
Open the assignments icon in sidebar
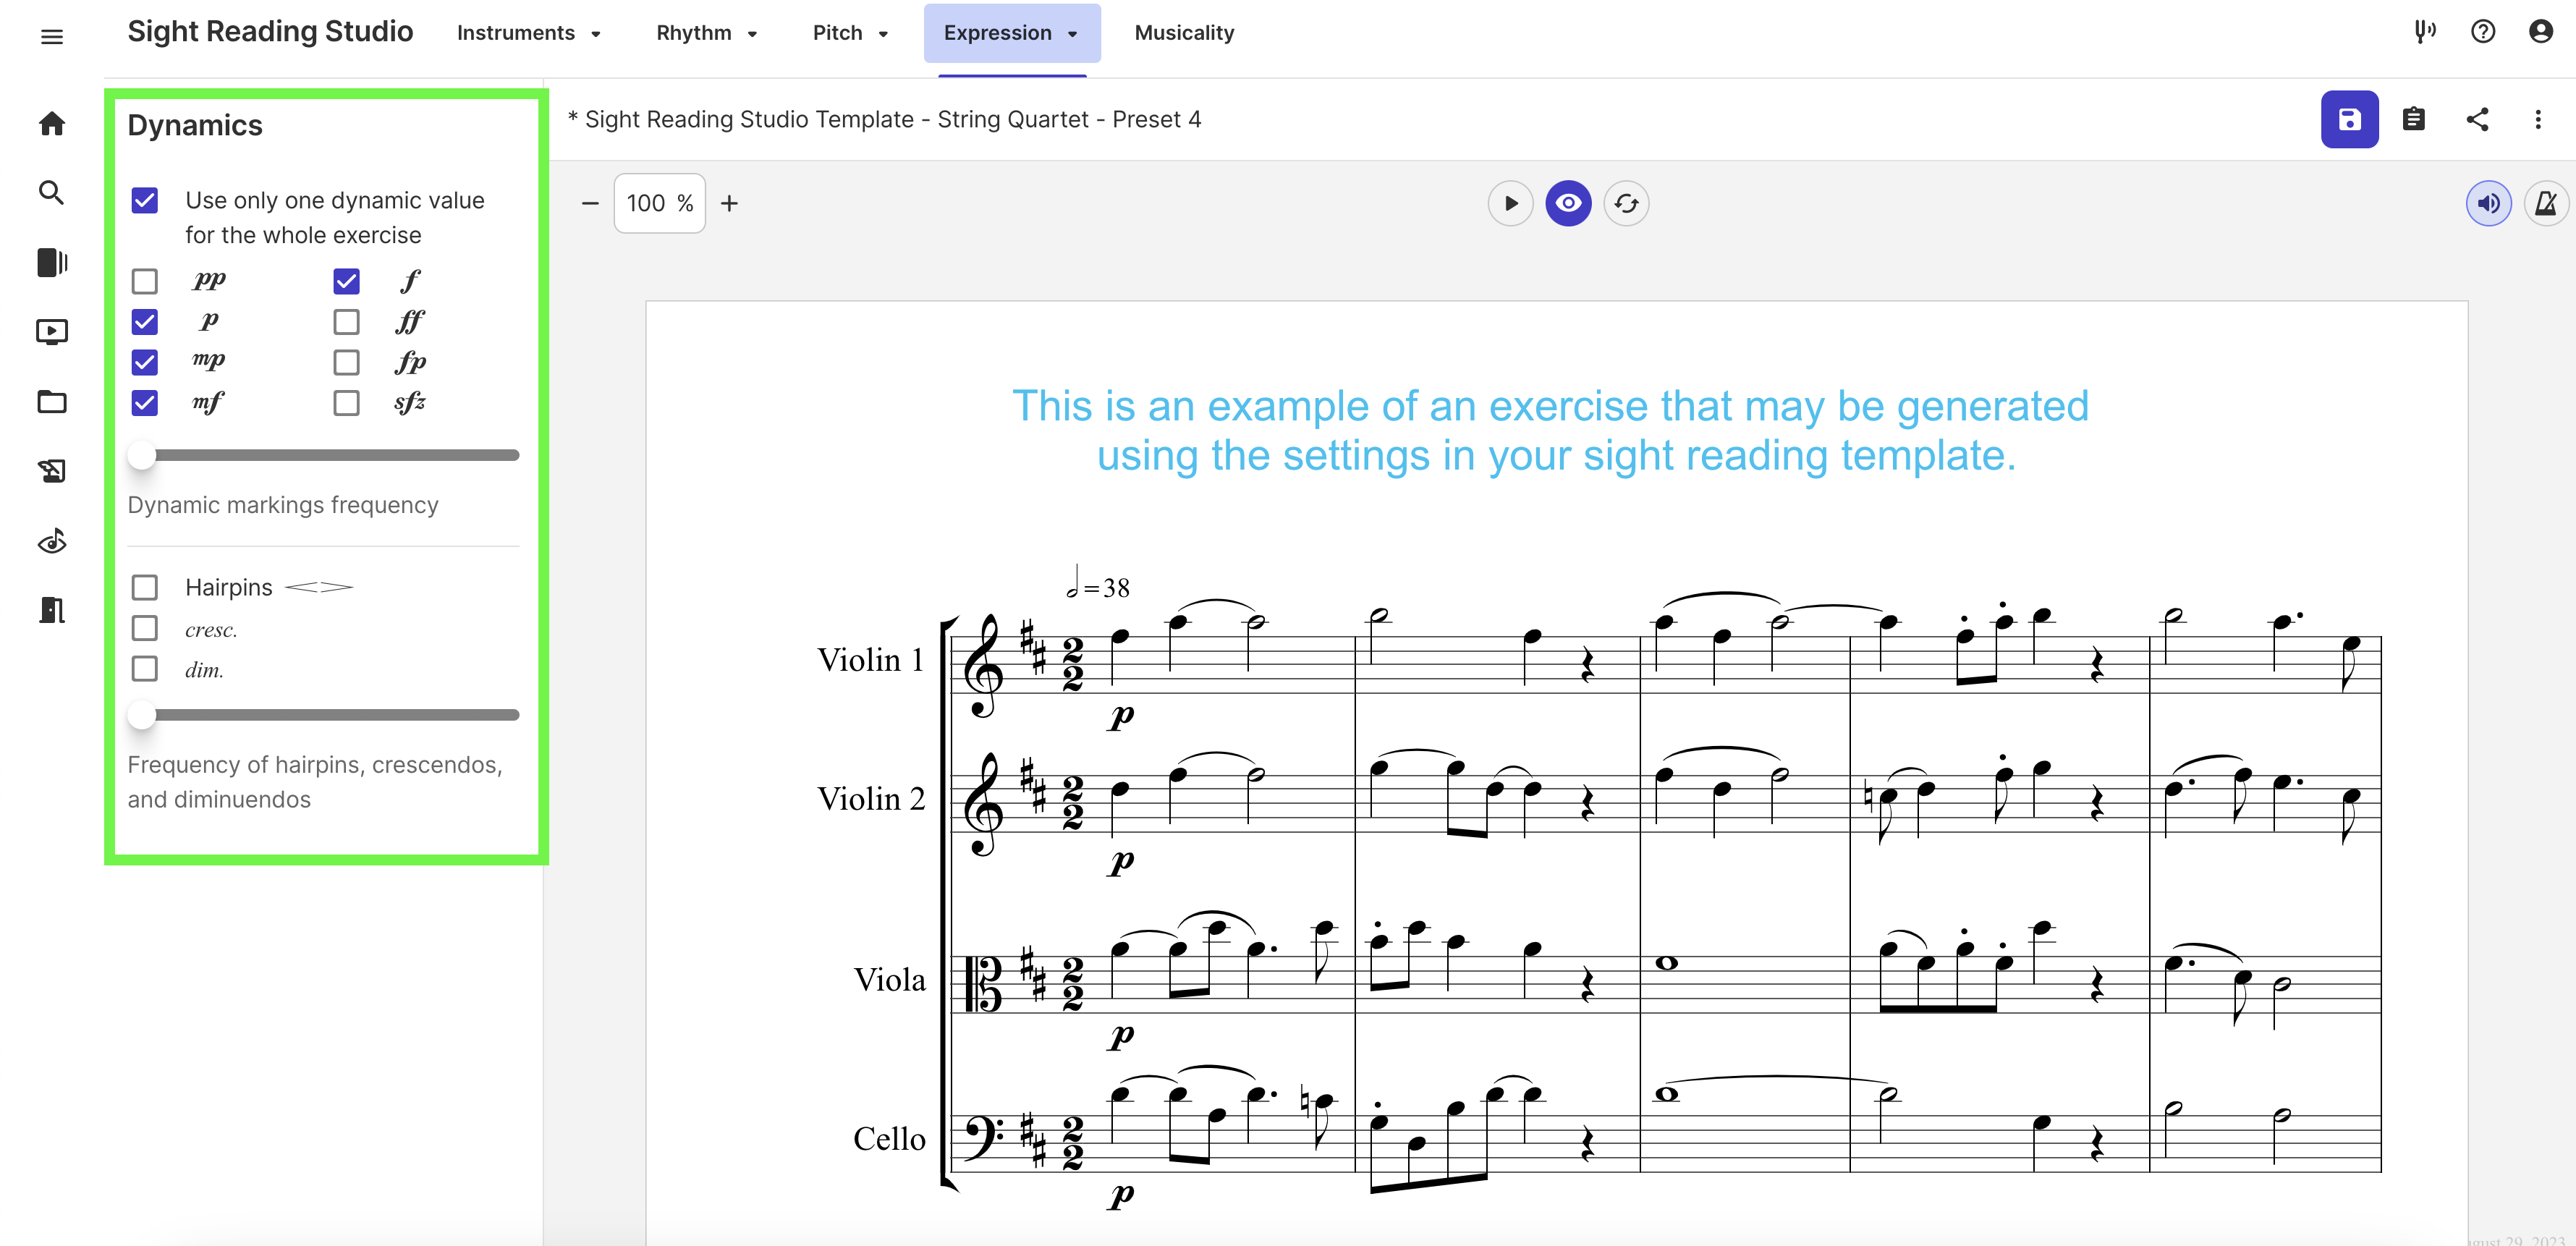[x=52, y=471]
